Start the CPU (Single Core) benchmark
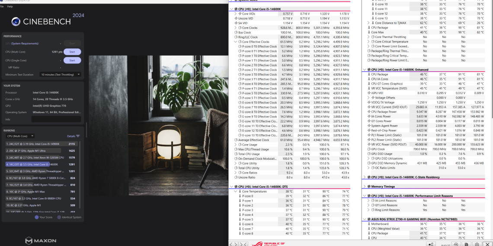The height and width of the screenshot is (246, 493). click(x=72, y=60)
